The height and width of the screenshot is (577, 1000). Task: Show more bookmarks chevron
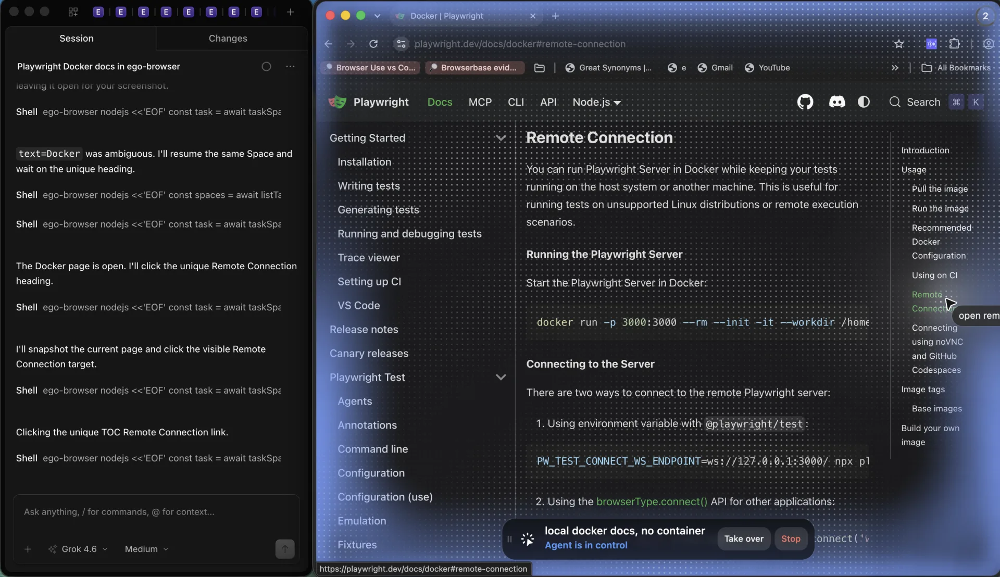pyautogui.click(x=895, y=68)
